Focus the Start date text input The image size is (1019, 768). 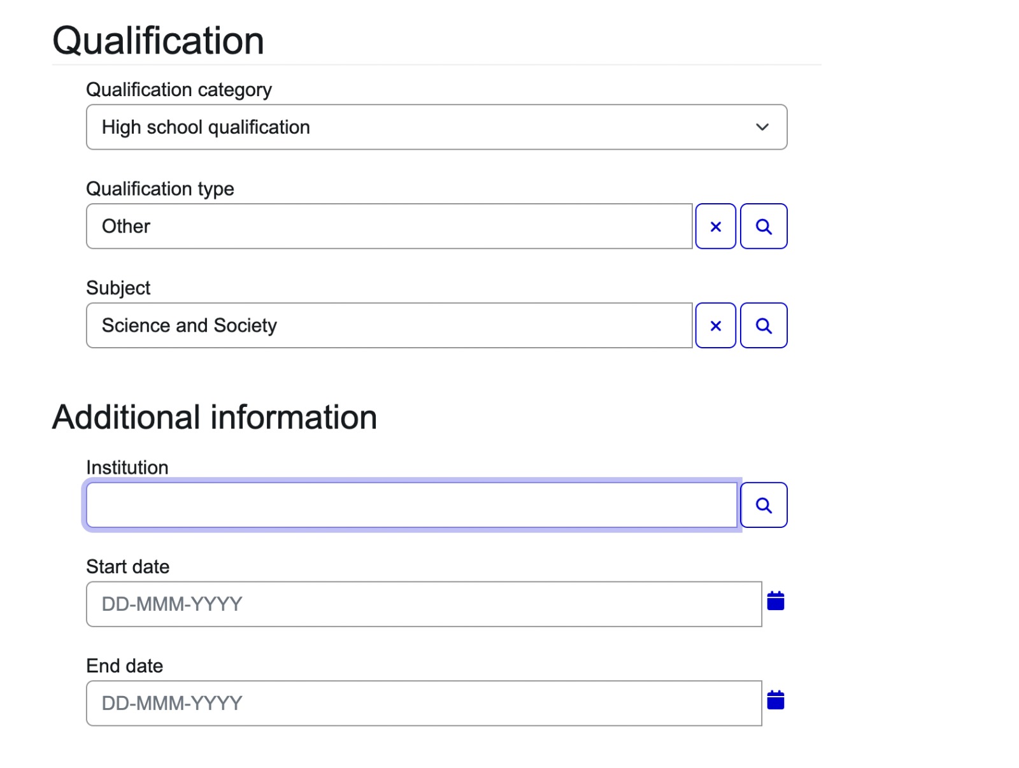click(x=424, y=604)
